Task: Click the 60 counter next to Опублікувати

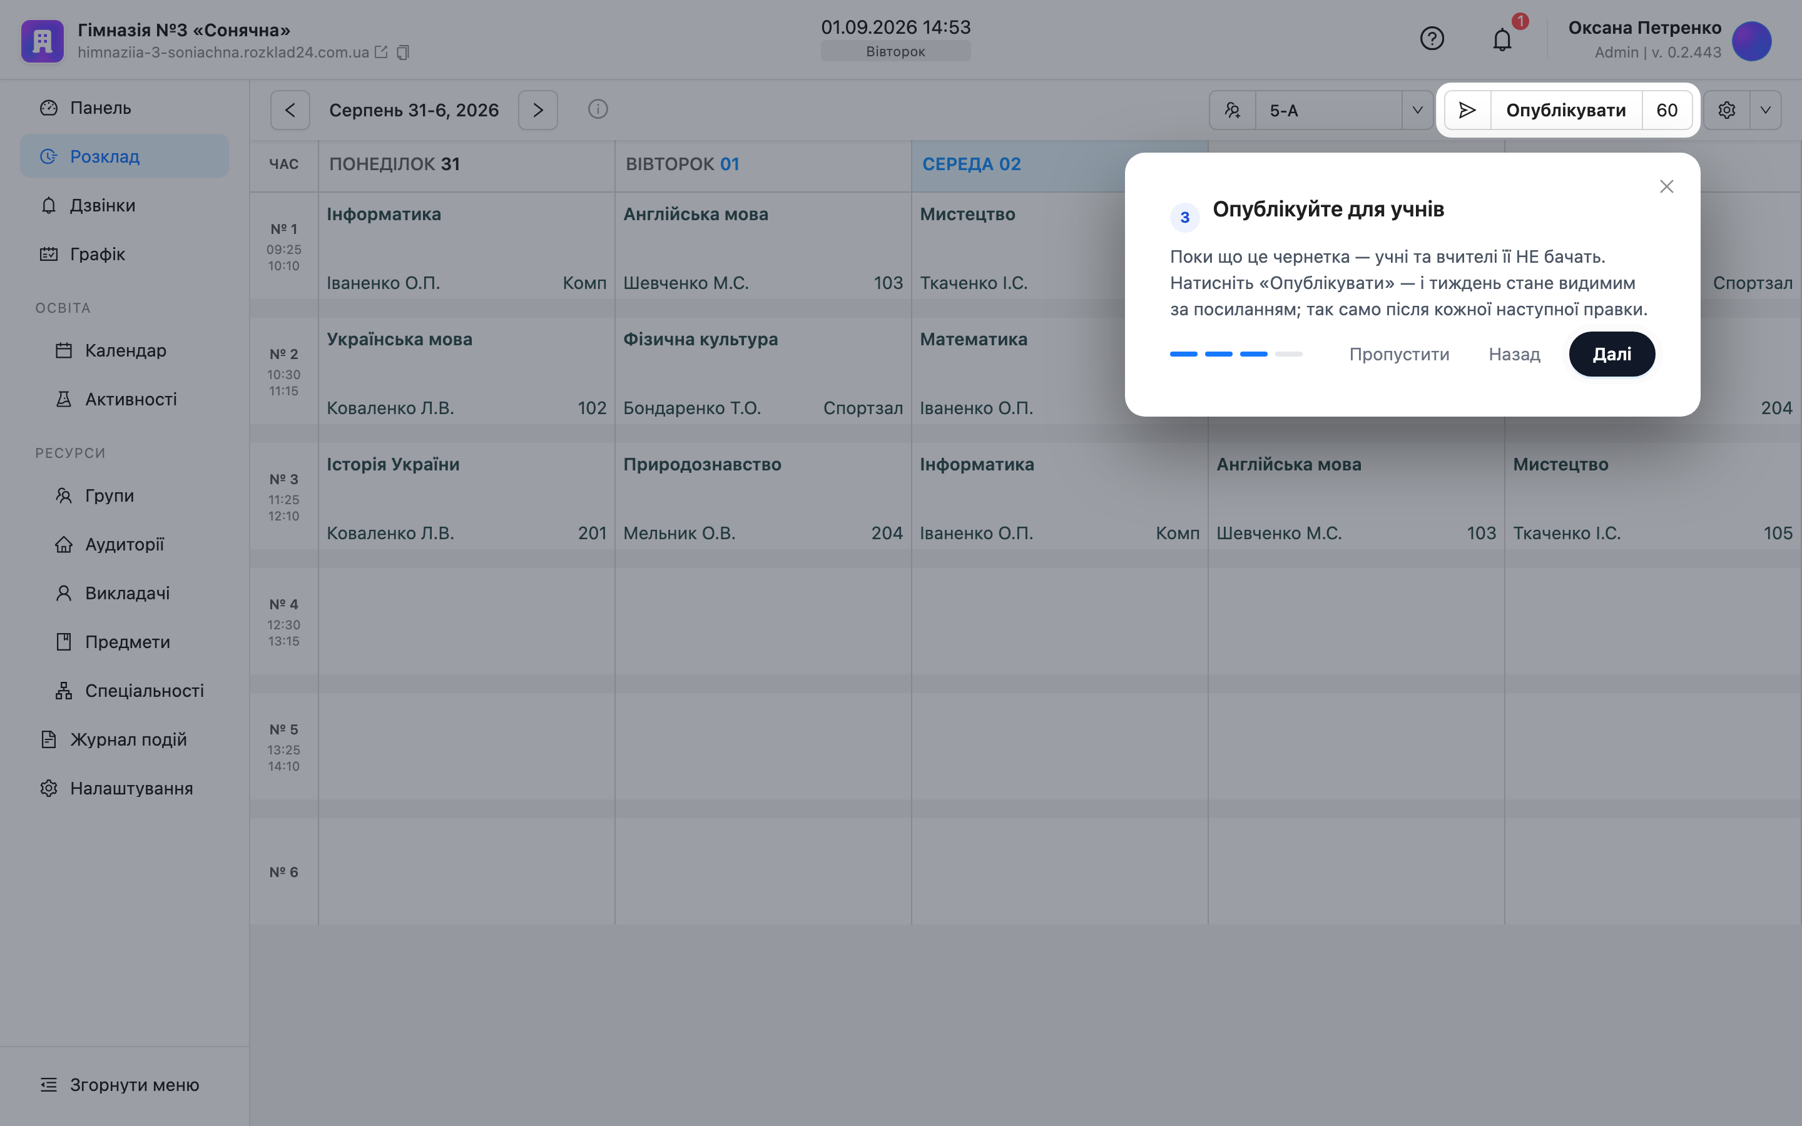Action: coord(1666,110)
